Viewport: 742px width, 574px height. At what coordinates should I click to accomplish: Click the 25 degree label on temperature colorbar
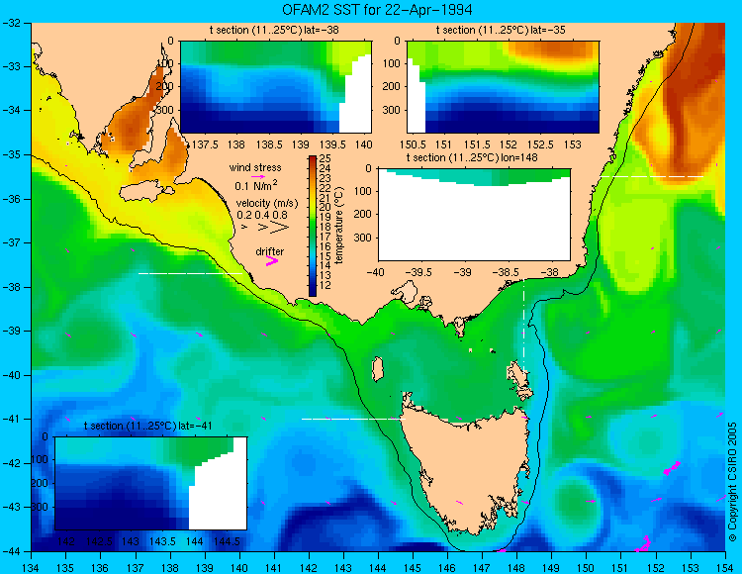(x=325, y=158)
